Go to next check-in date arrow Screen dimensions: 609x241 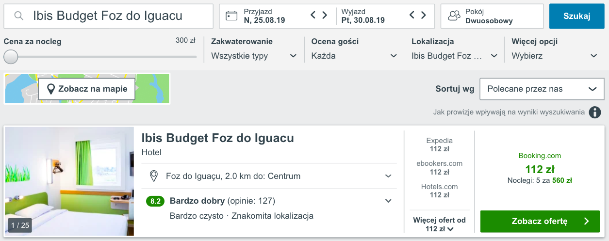coord(325,15)
